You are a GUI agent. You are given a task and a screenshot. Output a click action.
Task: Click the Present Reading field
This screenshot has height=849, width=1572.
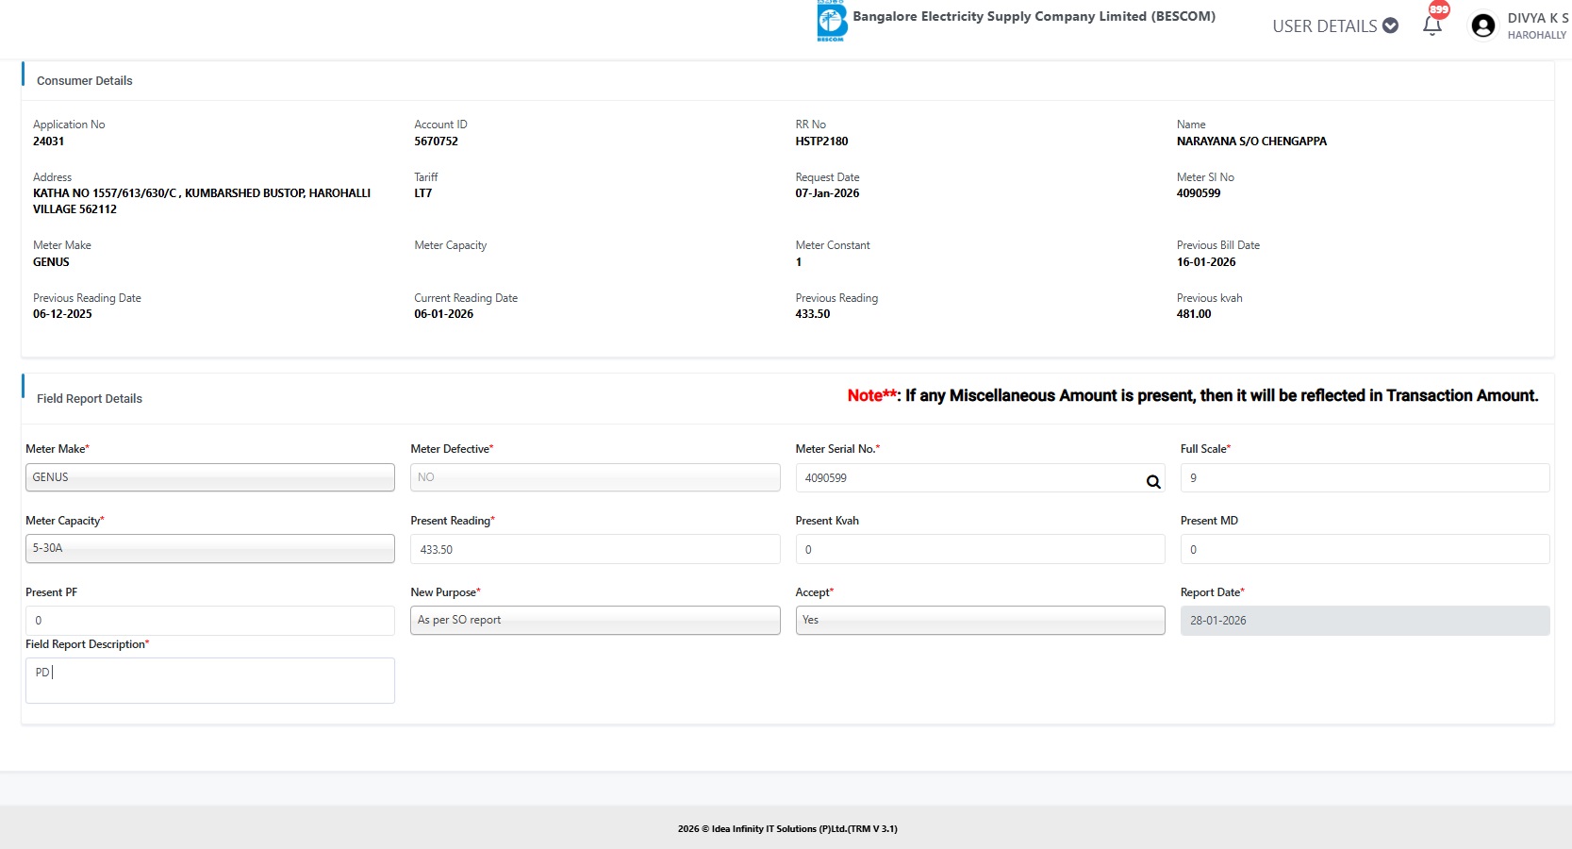point(594,549)
